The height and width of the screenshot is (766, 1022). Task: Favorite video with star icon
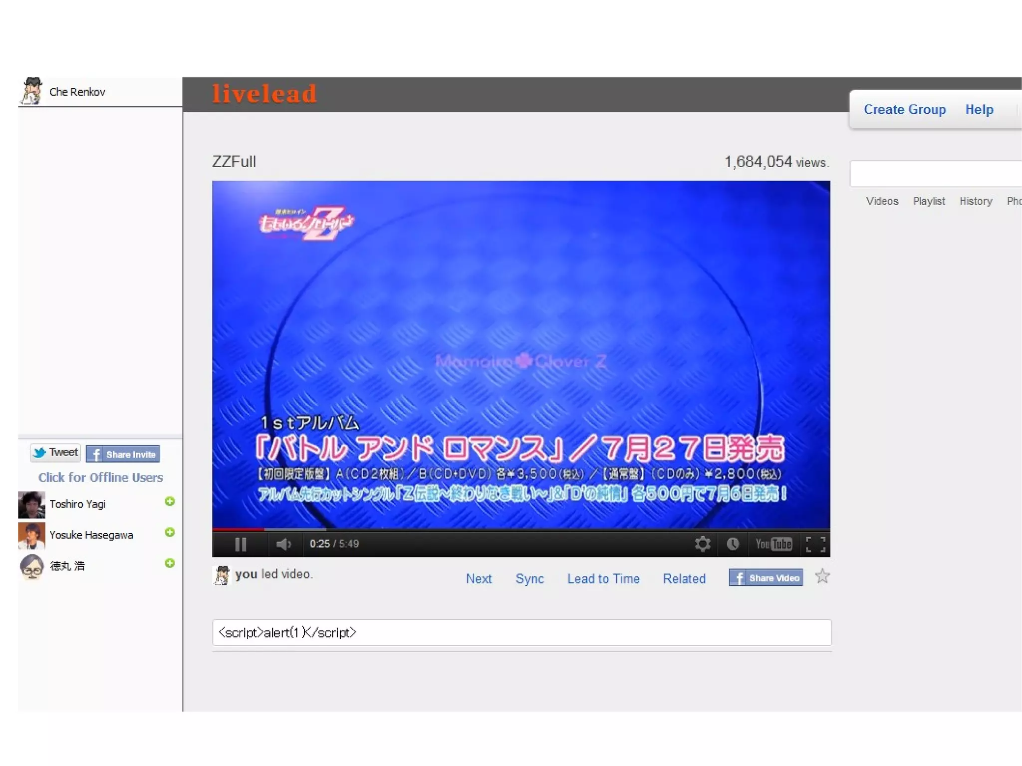(x=822, y=577)
